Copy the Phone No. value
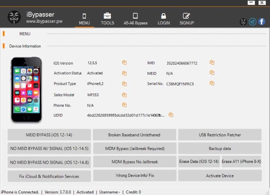The height and width of the screenshot is (195, 270). 124,105
